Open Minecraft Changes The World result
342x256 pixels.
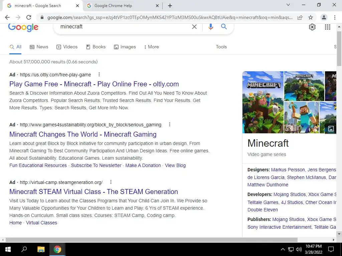coord(83,134)
